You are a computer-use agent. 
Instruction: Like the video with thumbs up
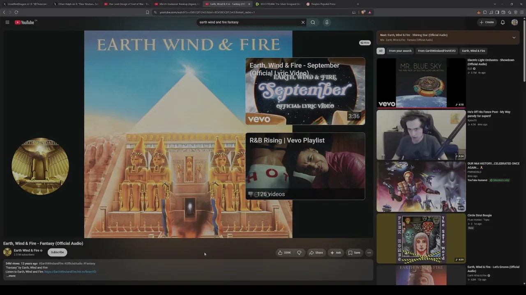tap(284, 253)
